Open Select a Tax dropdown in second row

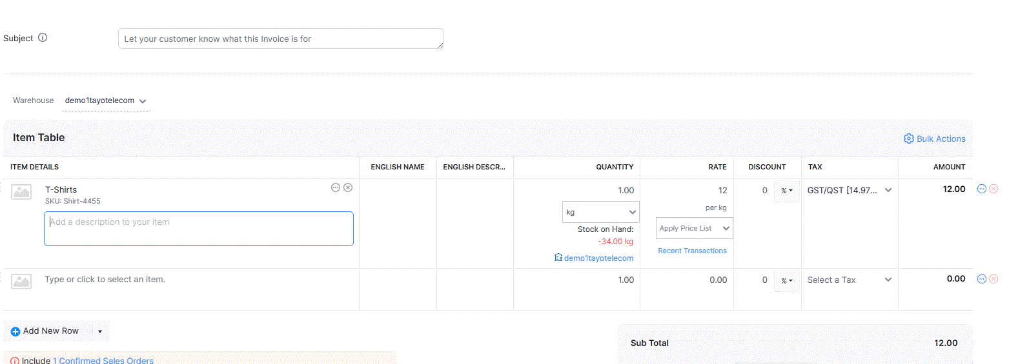(x=888, y=280)
